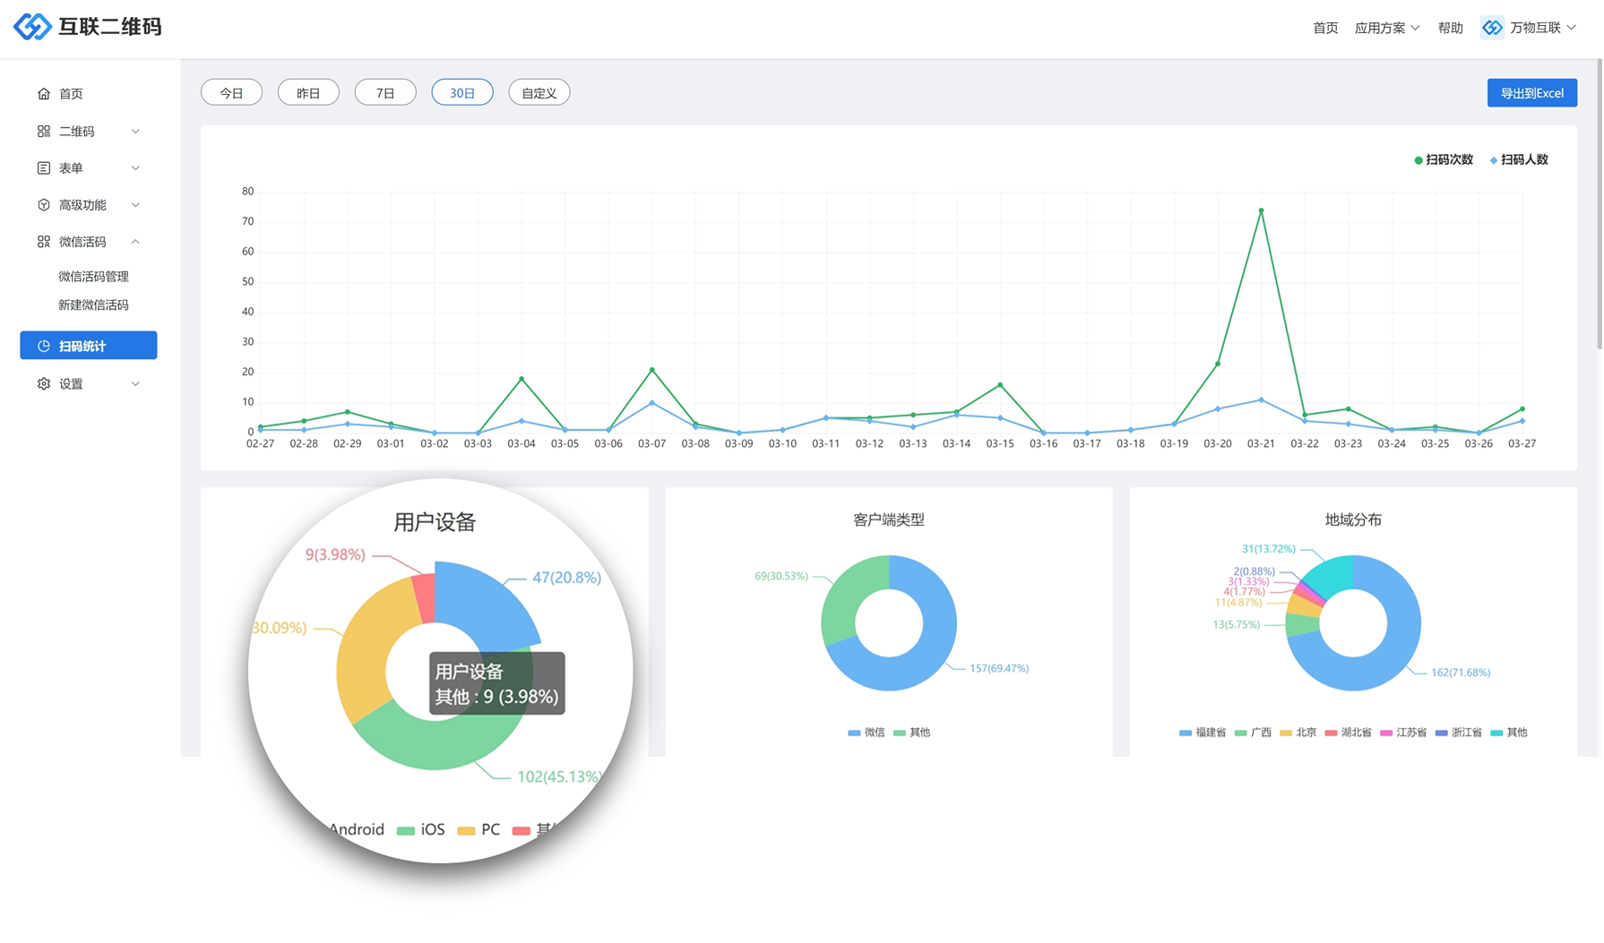Click the 万物互联 account avatar icon

(1492, 28)
